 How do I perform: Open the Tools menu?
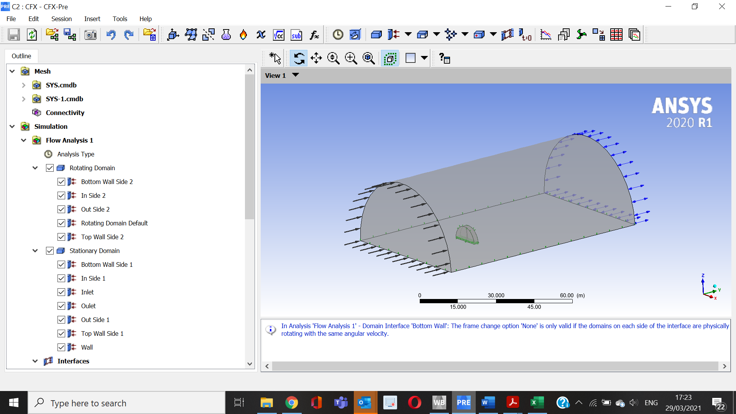tap(120, 19)
